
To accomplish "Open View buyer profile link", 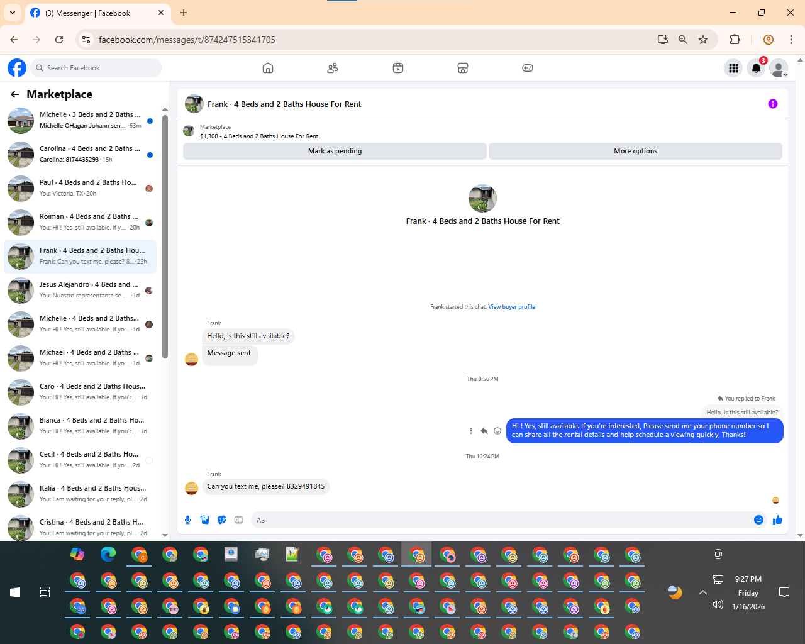I will pyautogui.click(x=511, y=307).
